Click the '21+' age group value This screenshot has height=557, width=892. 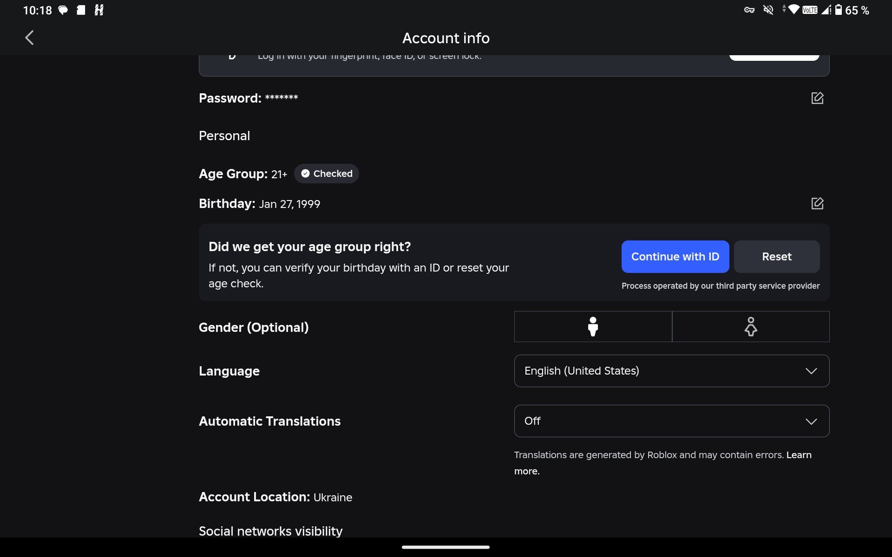pyautogui.click(x=279, y=175)
